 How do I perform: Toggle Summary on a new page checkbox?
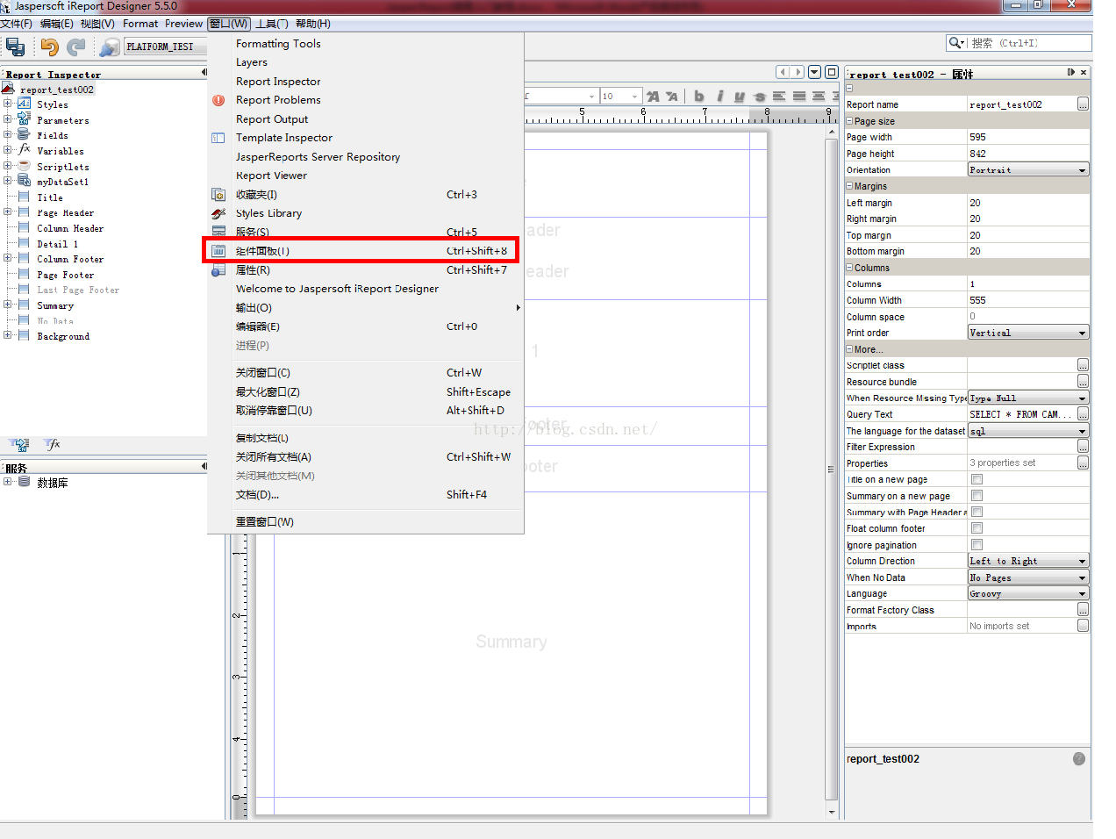(976, 496)
